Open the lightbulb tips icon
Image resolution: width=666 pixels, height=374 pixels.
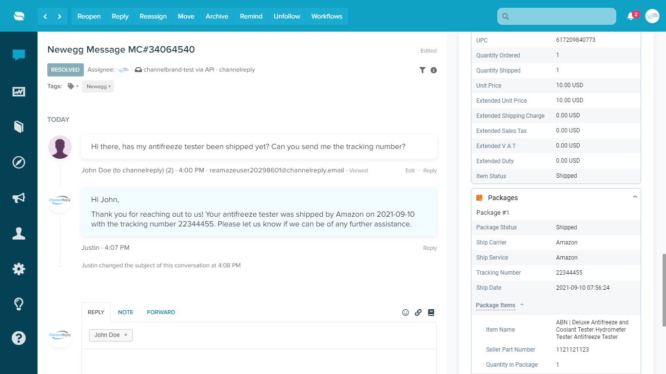[x=19, y=304]
